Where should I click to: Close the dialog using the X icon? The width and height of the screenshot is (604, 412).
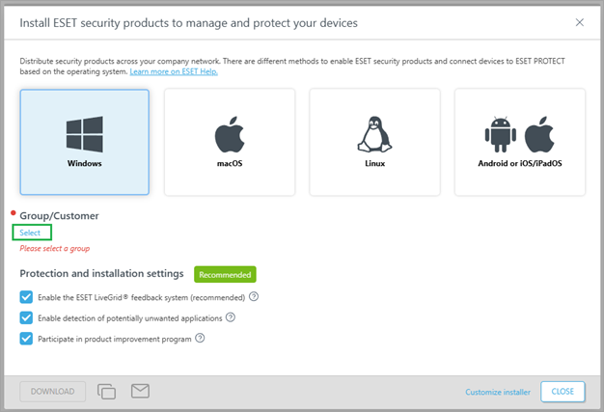point(579,22)
